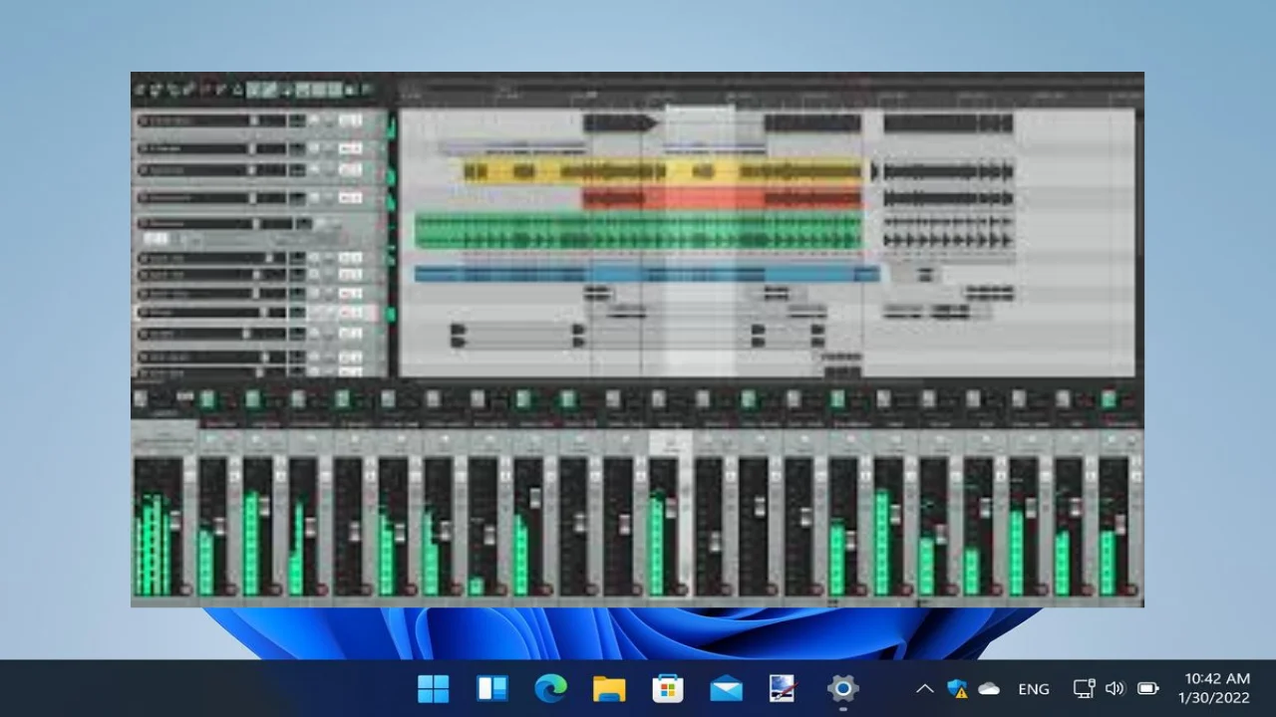Select the large green audio clip

638,231
